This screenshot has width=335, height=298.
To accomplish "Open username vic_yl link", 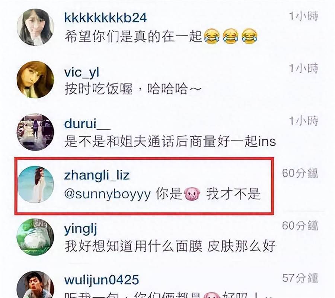I will [x=82, y=72].
